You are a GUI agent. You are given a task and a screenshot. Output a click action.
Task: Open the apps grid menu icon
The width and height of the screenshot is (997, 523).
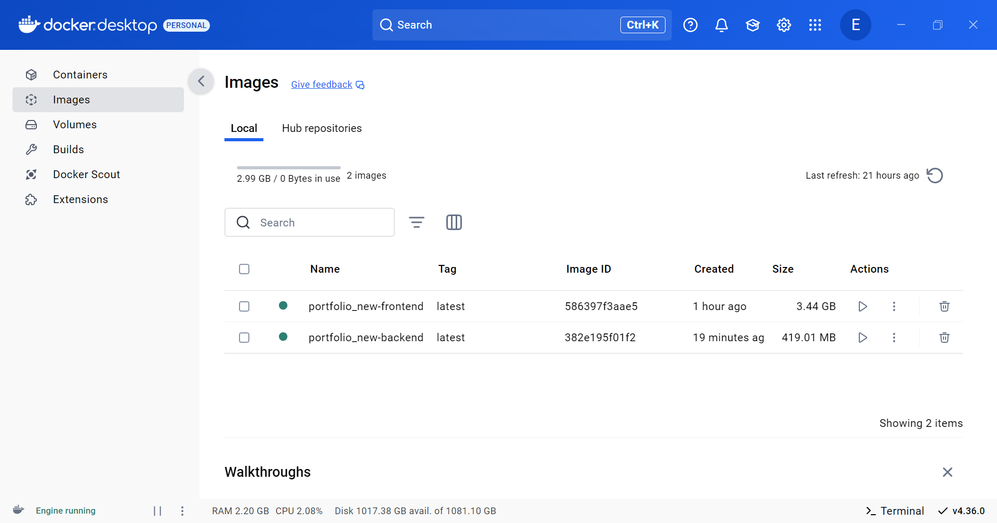[x=815, y=25]
